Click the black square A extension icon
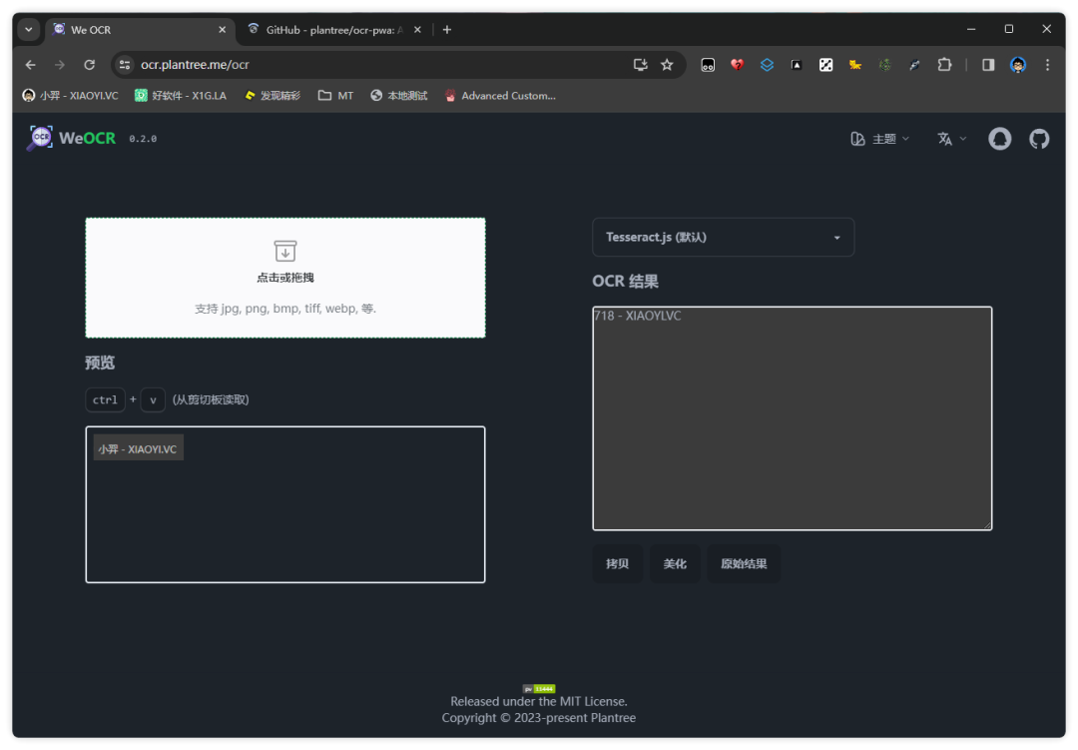1078x750 pixels. pyautogui.click(x=797, y=65)
